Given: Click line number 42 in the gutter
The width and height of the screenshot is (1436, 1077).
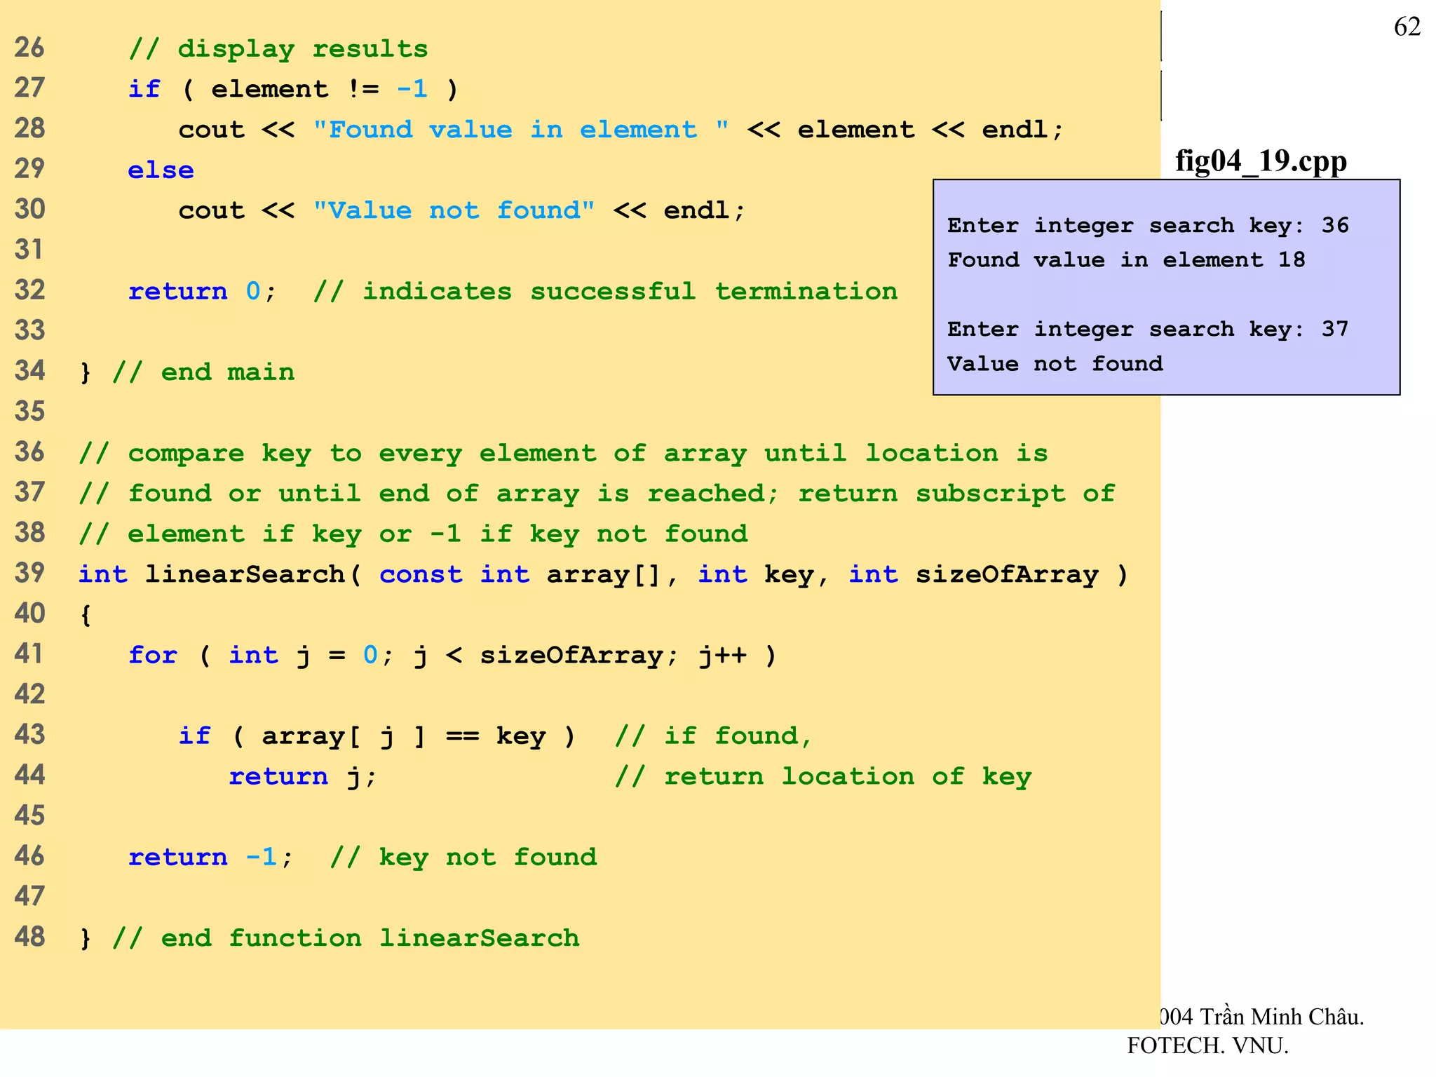Looking at the screenshot, I should (x=29, y=694).
